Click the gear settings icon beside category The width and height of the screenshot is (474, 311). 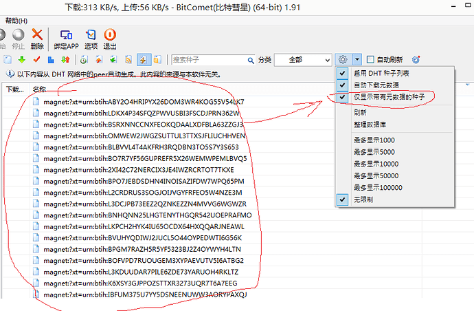pyautogui.click(x=343, y=60)
